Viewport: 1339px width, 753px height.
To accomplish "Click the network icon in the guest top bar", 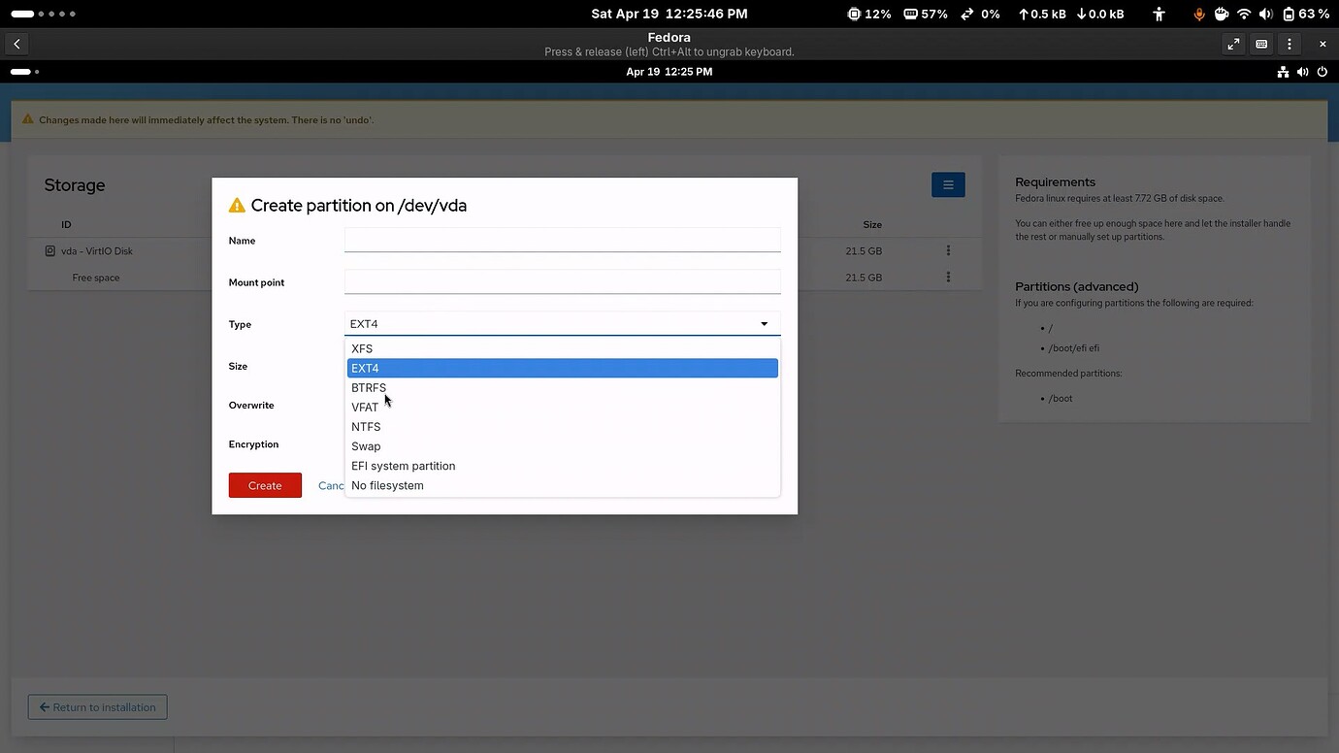I will [x=1283, y=72].
